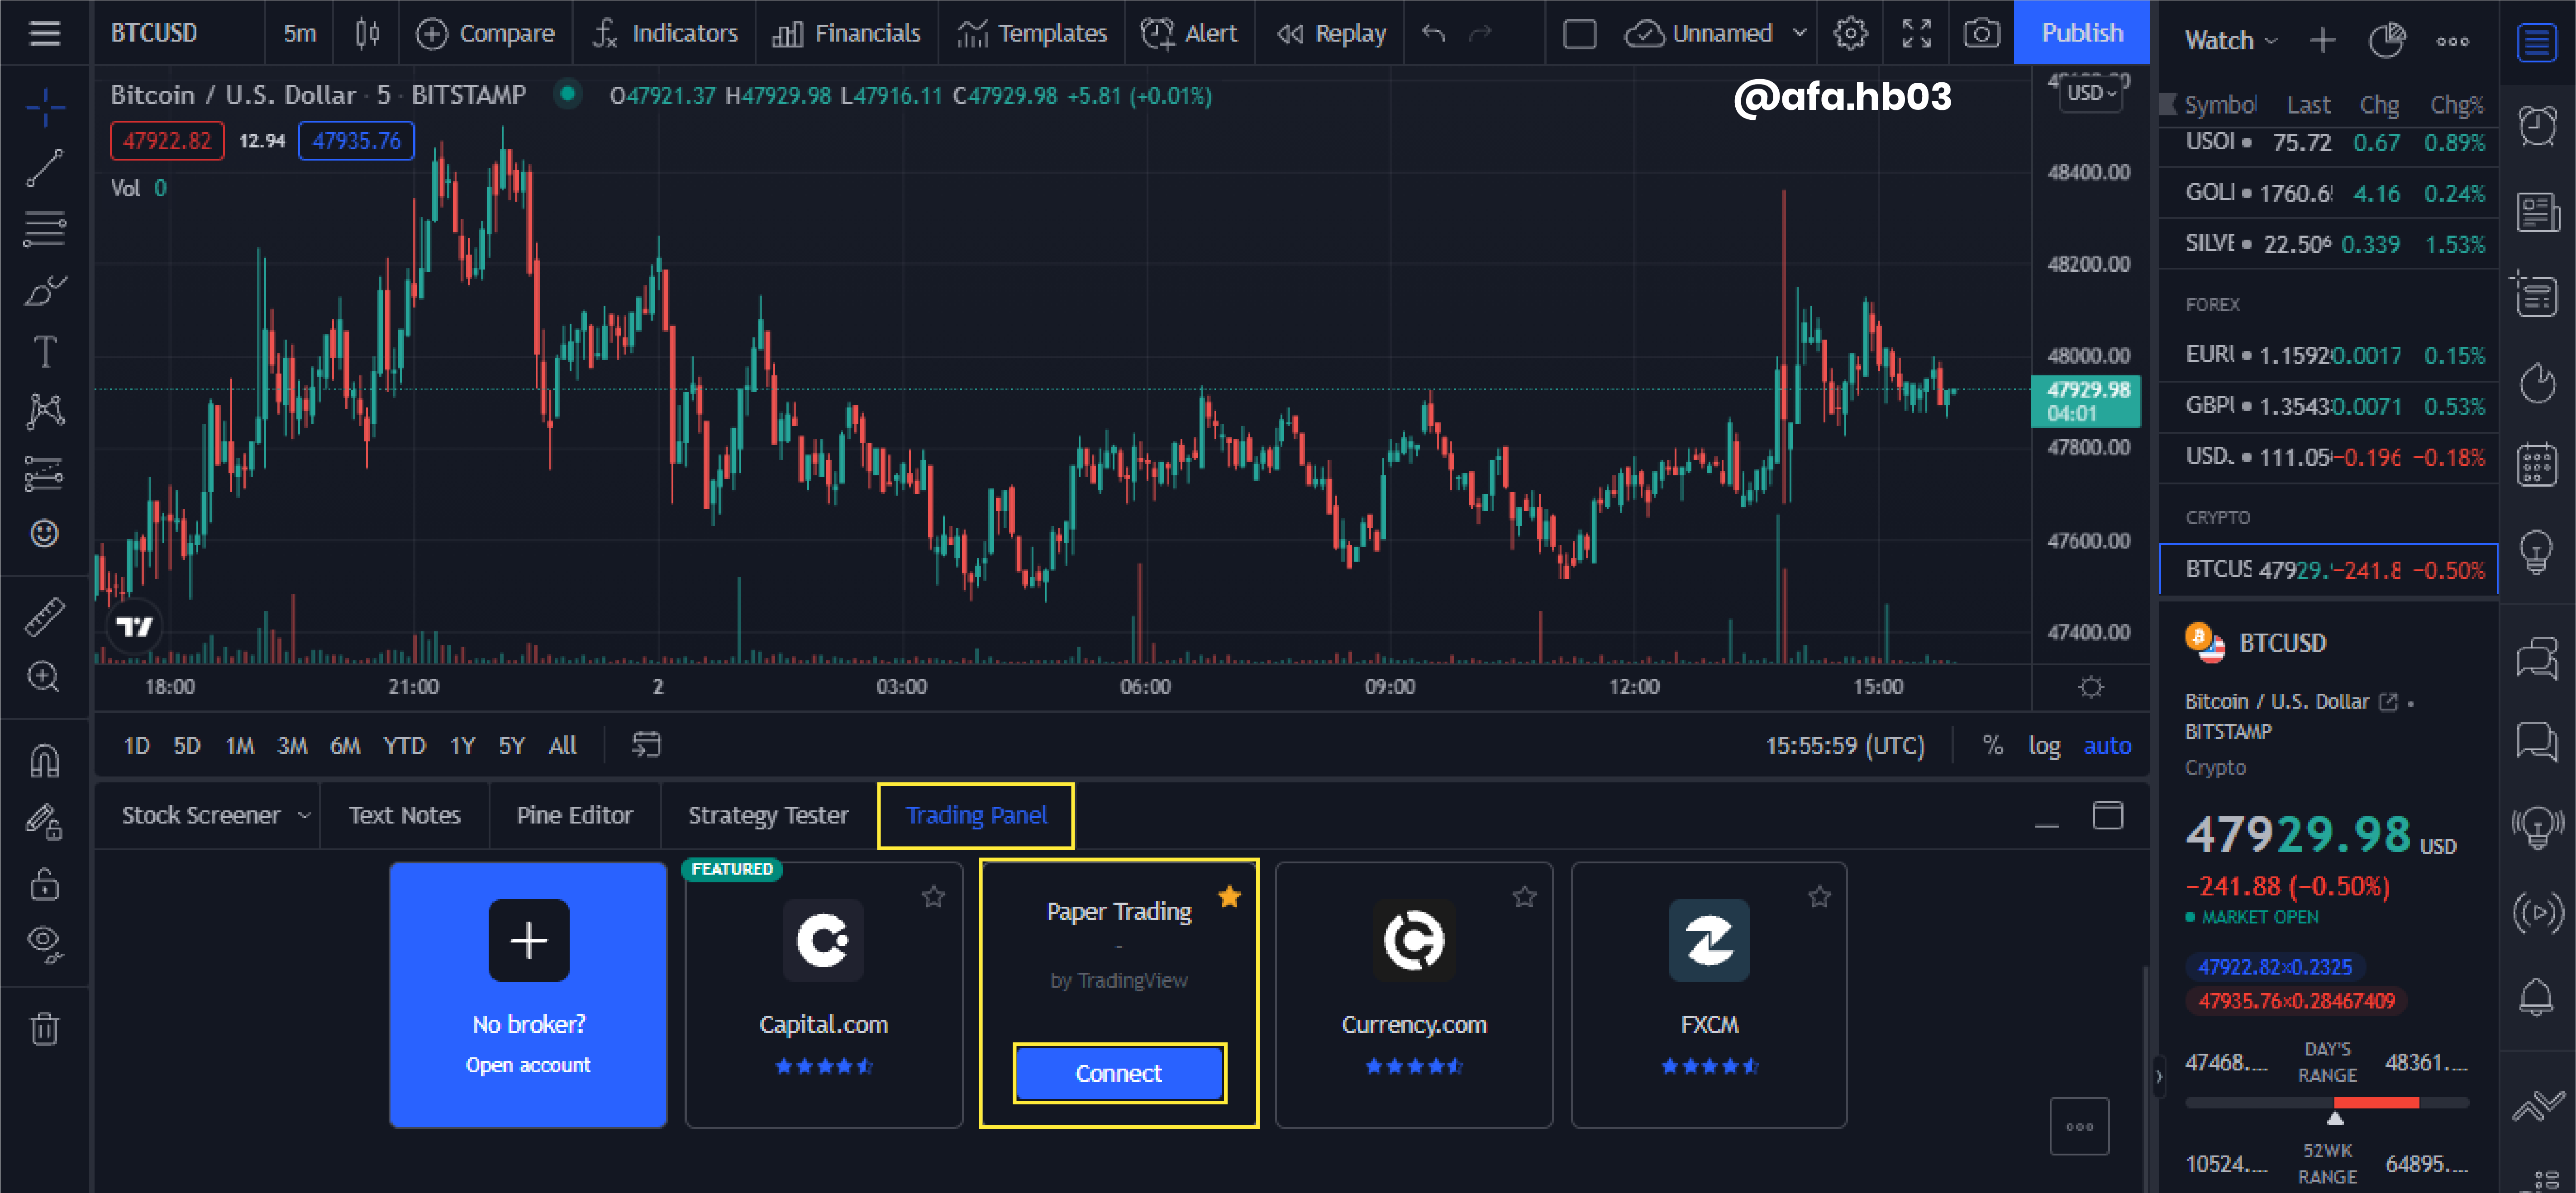Screen dimensions: 2576x1193
Task: Open the chart patterns tool
Action: (44, 412)
